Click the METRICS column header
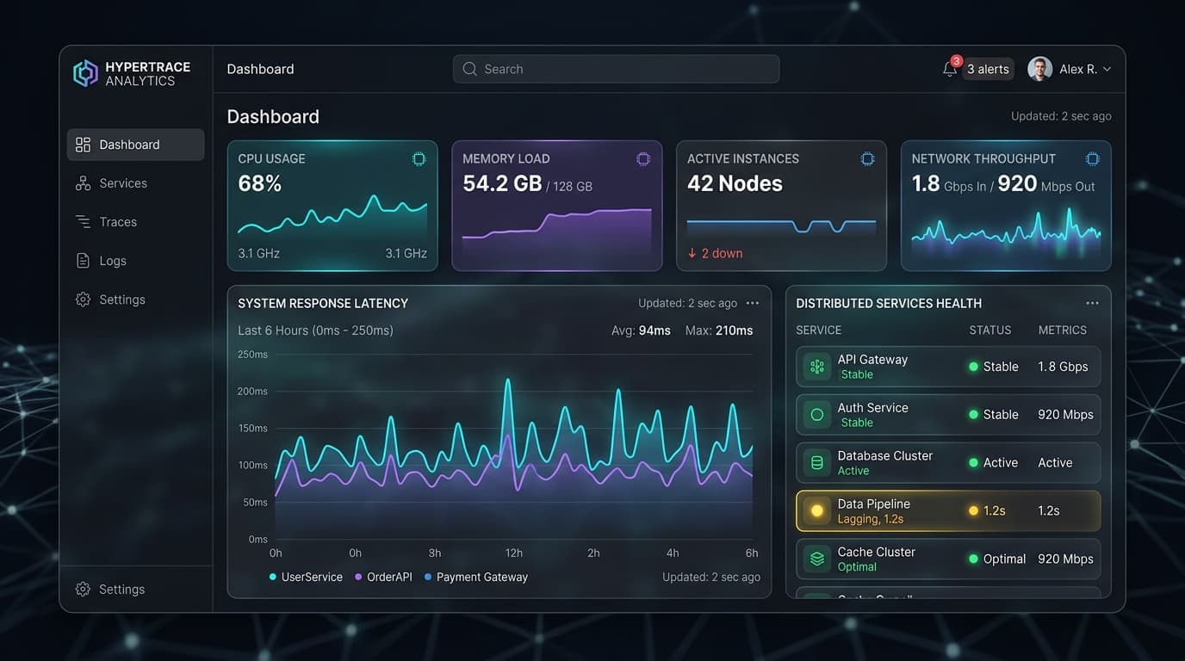 pos(1063,330)
